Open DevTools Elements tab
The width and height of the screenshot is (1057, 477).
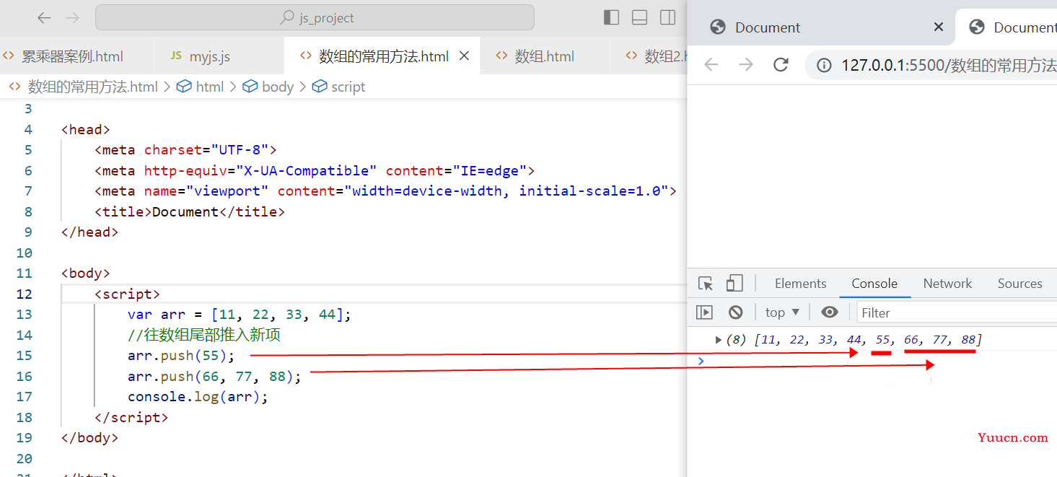click(800, 284)
